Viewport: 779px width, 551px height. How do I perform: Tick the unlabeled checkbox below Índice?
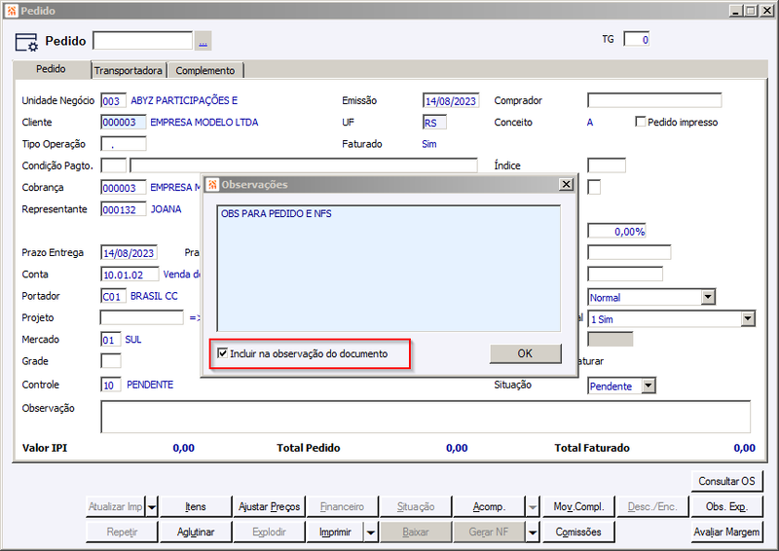pyautogui.click(x=594, y=187)
